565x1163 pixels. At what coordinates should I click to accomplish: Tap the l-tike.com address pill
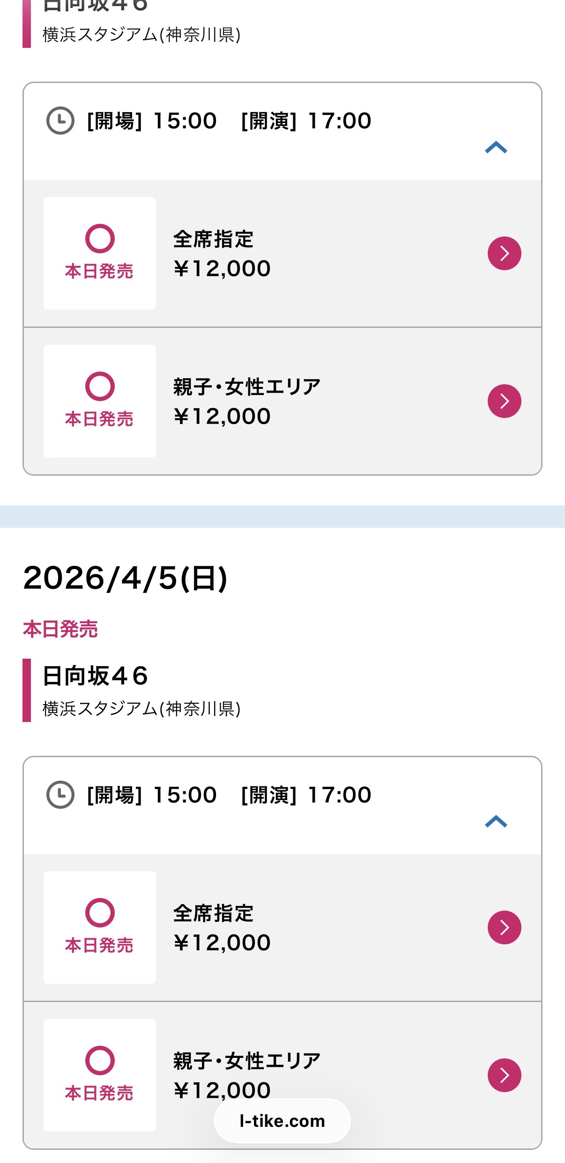click(282, 1121)
